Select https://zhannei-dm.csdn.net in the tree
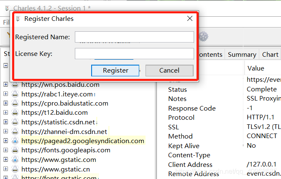Image resolution: width=281 pixels, height=179 pixels. pyautogui.click(x=64, y=131)
